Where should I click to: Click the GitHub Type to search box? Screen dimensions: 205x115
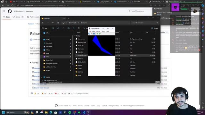140,11
